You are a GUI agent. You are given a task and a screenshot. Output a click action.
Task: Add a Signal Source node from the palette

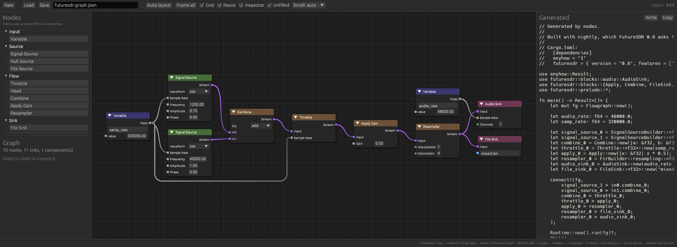tap(49, 54)
